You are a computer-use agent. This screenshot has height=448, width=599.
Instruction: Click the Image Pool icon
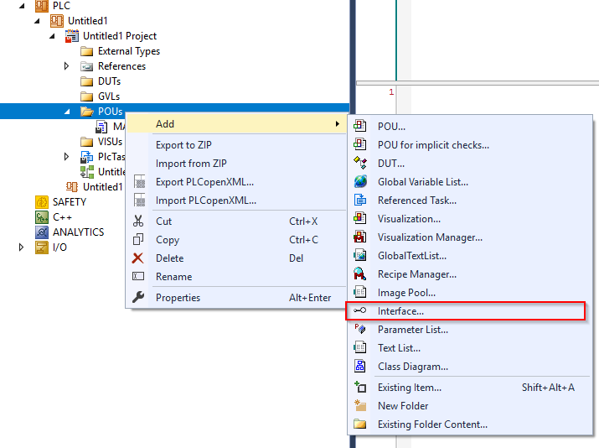coord(360,292)
